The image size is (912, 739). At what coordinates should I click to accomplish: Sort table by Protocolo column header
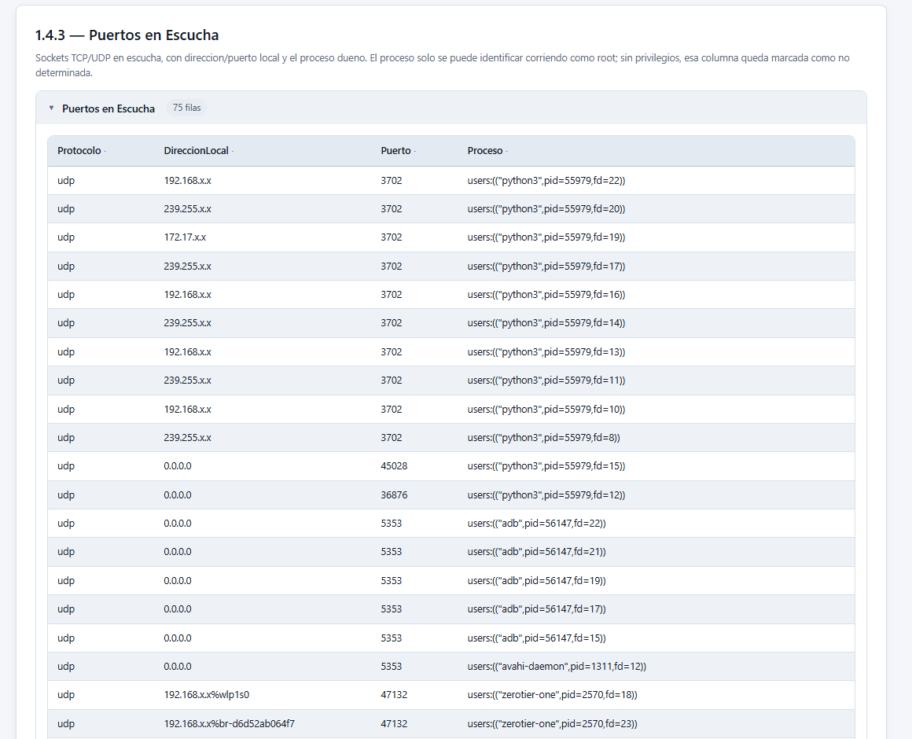(x=82, y=151)
